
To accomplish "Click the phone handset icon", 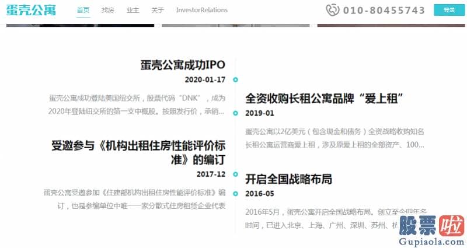I will (x=332, y=10).
